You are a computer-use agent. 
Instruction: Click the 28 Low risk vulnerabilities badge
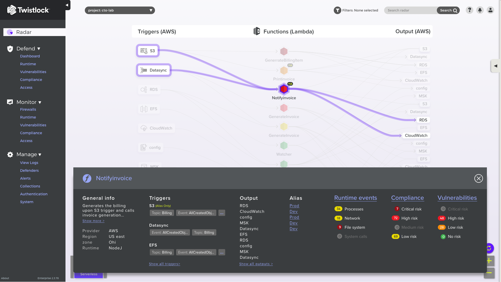(442, 227)
